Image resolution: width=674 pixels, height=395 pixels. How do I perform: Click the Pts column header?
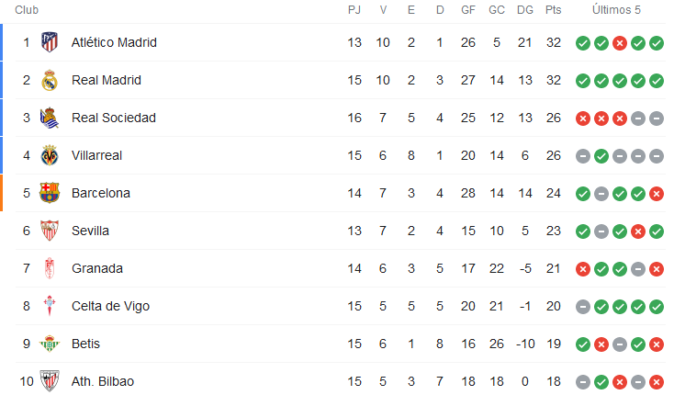[x=553, y=10]
